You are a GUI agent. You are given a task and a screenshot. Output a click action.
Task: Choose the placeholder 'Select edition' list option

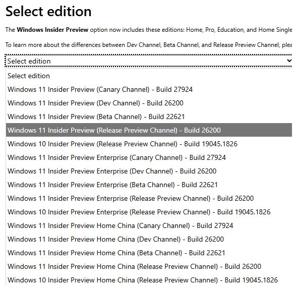pyautogui.click(x=149, y=76)
